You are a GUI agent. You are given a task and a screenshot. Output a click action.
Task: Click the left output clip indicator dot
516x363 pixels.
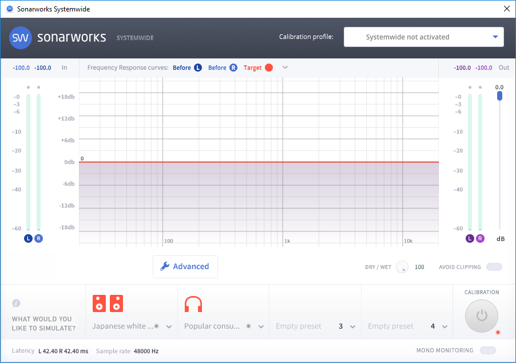(x=470, y=87)
